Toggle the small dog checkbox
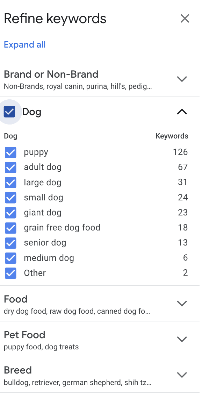This screenshot has width=202, height=398. click(10, 197)
